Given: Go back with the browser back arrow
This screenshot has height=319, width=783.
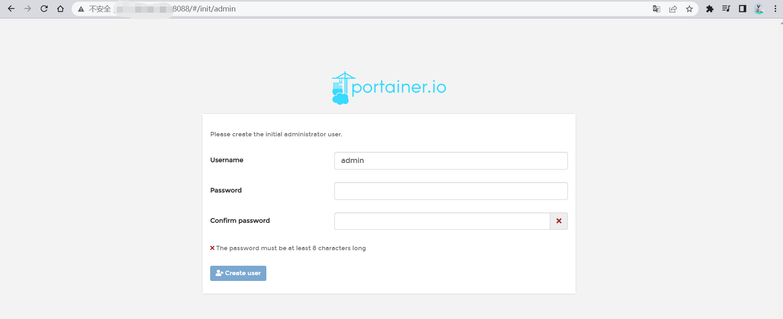Looking at the screenshot, I should tap(11, 9).
